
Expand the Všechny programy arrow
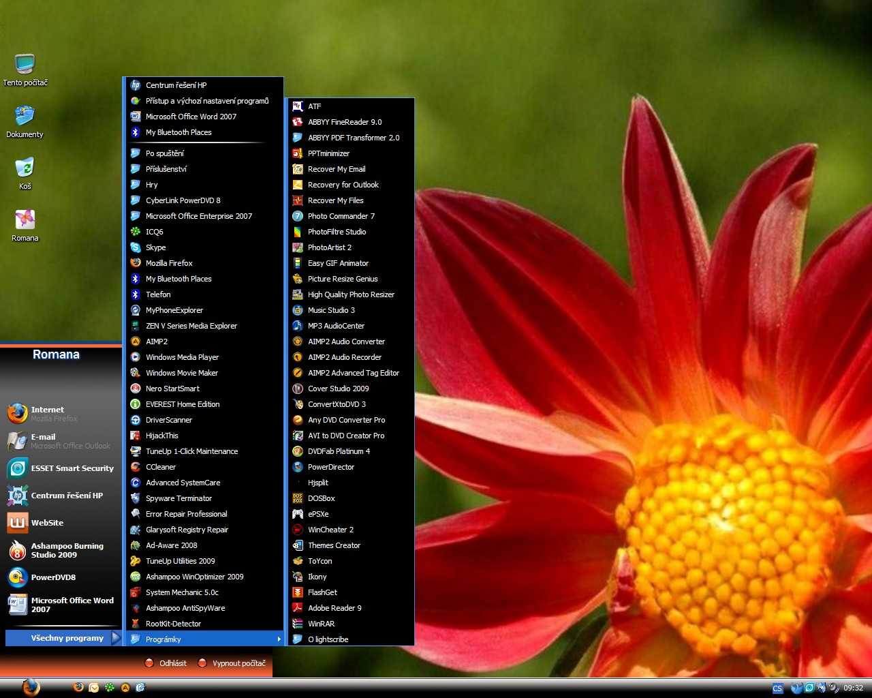click(x=115, y=638)
